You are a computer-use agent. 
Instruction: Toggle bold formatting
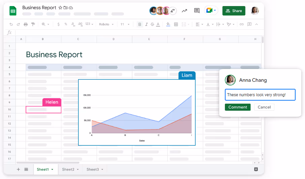point(140,24)
